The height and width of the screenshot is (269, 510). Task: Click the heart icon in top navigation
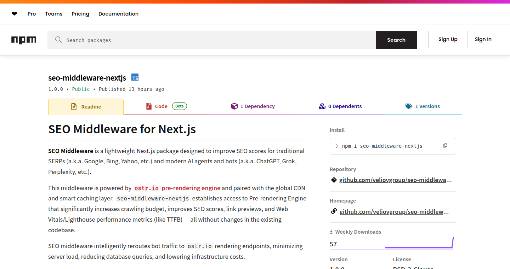[x=14, y=14]
